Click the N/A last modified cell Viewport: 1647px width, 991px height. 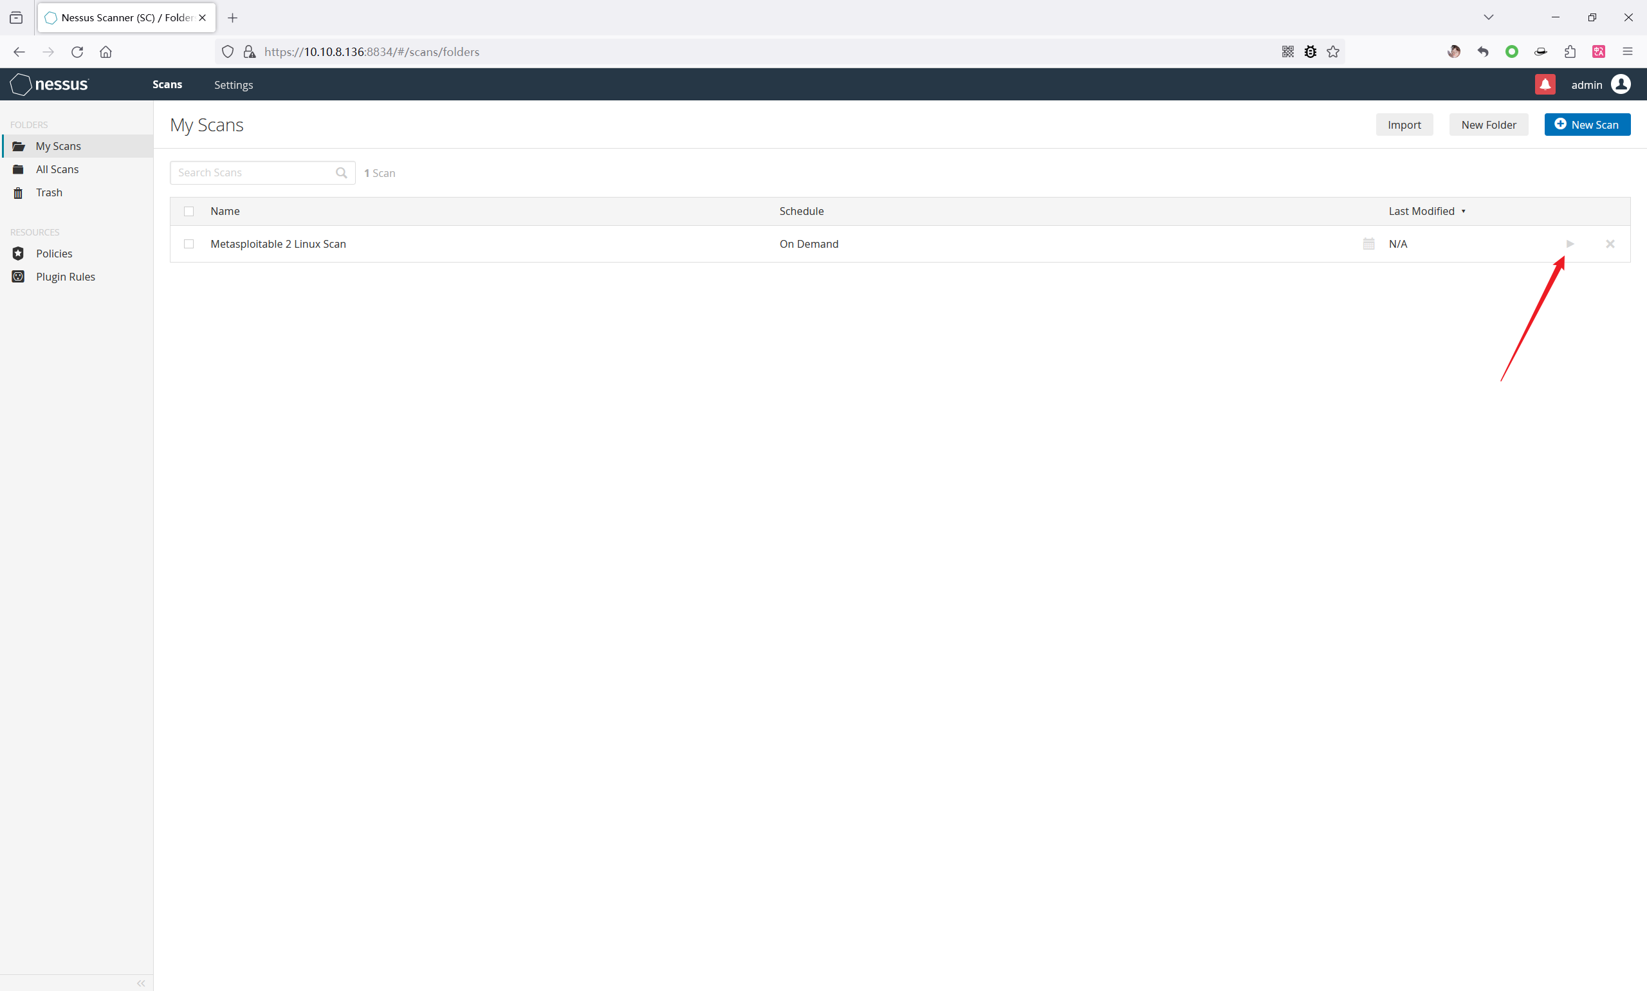coord(1397,245)
